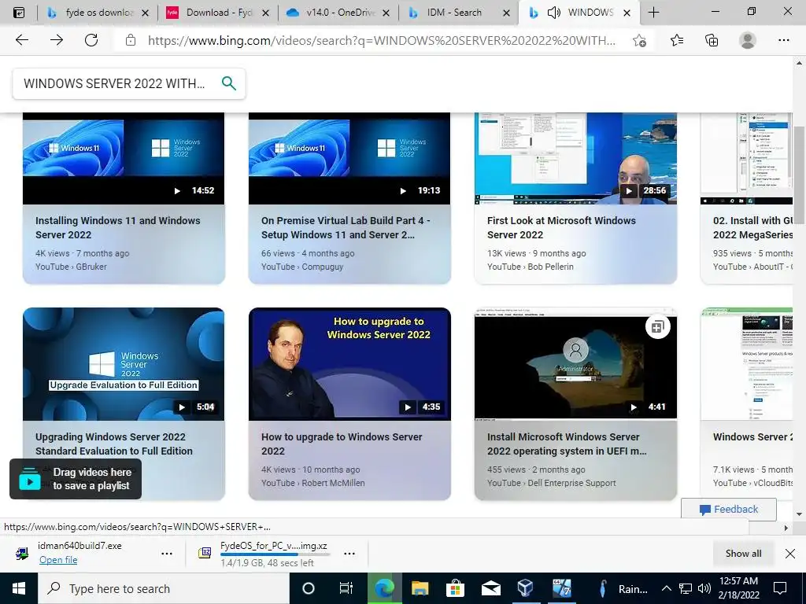The width and height of the screenshot is (806, 604).
Task: Select YouTube › Dell Enterprise Support source
Action: (551, 483)
